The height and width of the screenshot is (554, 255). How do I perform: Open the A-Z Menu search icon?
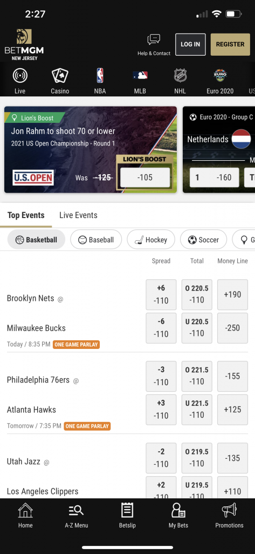pos(77,511)
